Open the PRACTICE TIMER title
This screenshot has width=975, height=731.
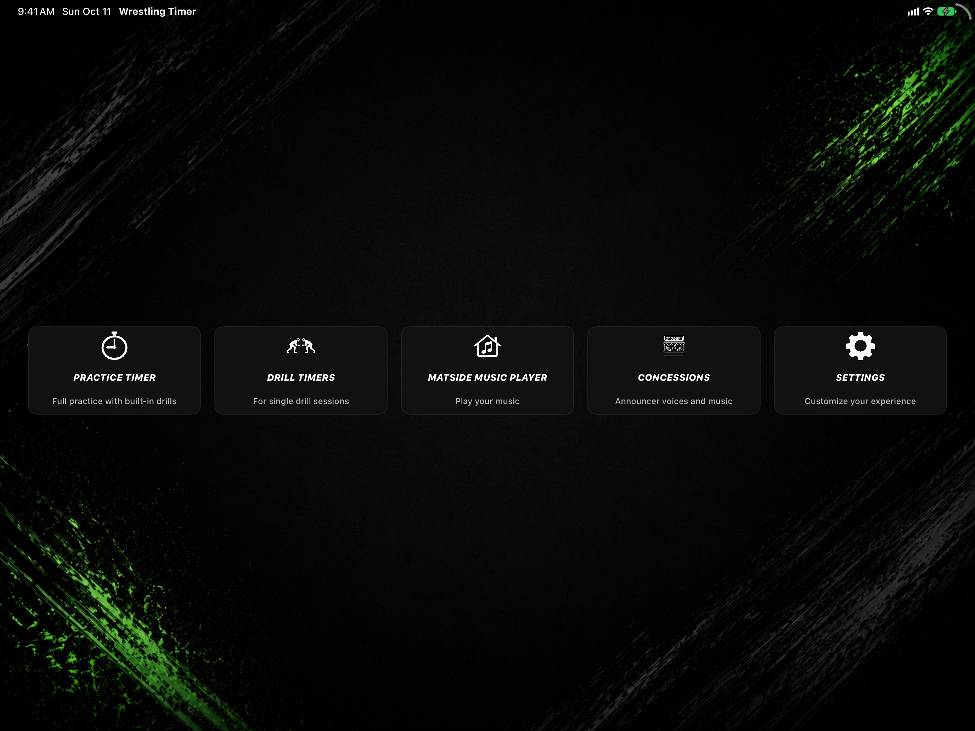pos(114,378)
